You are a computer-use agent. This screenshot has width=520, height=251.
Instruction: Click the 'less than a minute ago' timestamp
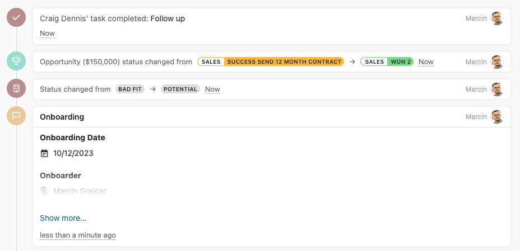coord(78,235)
